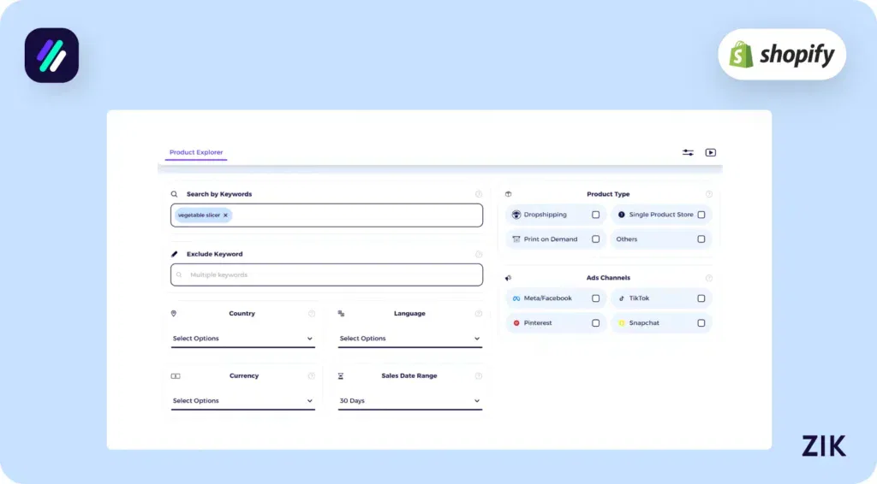Viewport: 877px width, 484px height.
Task: Click the Product Type heading
Action: coord(608,194)
